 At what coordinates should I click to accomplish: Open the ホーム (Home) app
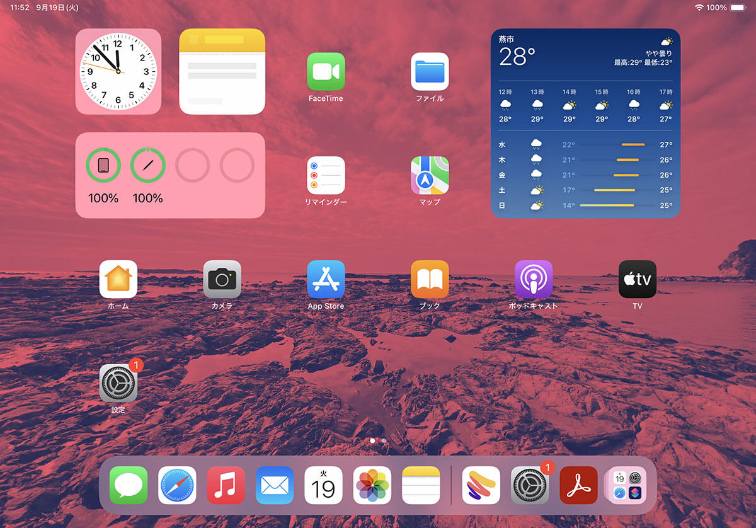coord(118,279)
